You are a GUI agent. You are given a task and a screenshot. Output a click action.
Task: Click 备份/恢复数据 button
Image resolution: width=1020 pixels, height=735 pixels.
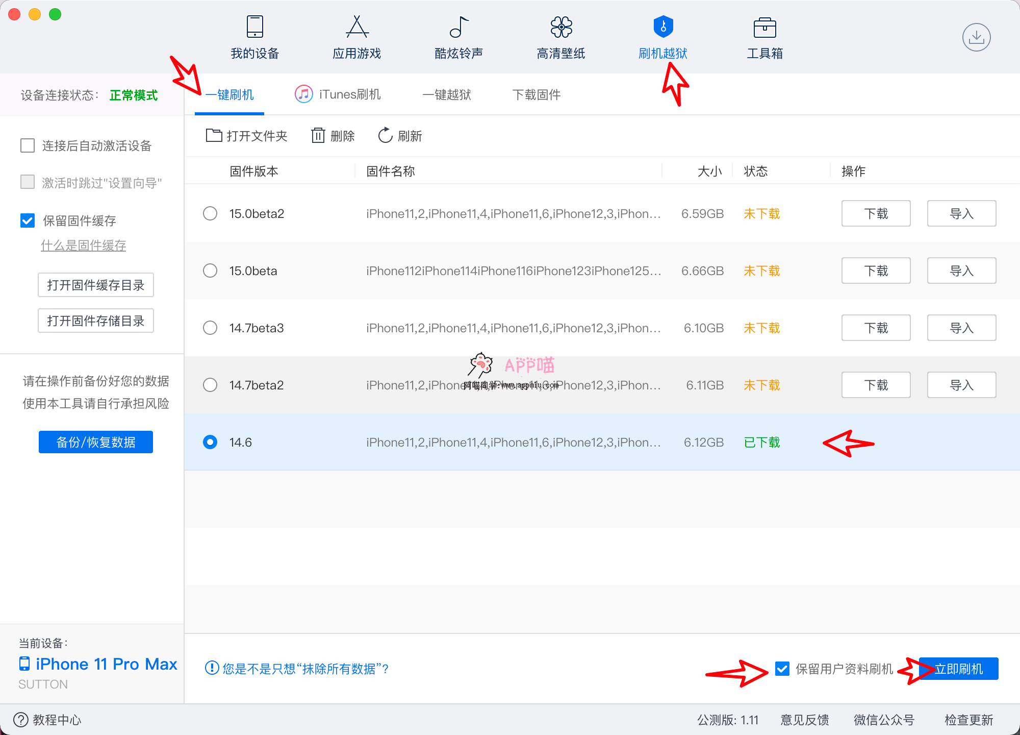[96, 442]
